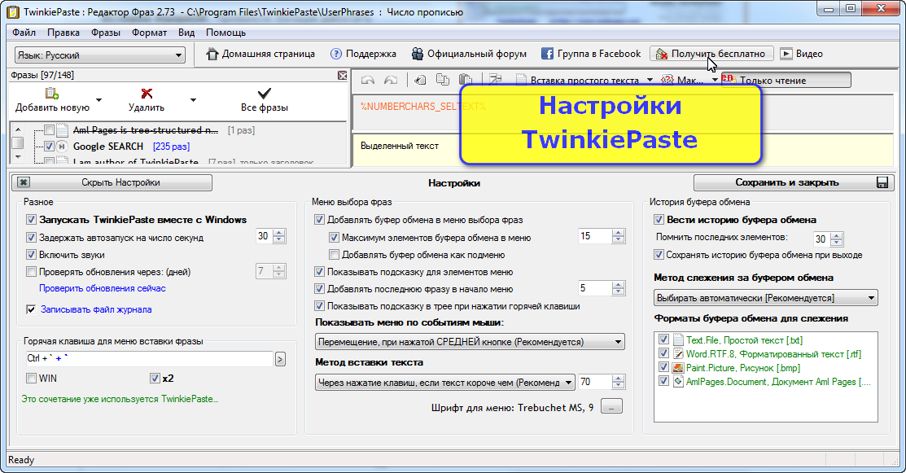Open the Мак... dropdown arrow
906x473 pixels.
click(x=714, y=81)
